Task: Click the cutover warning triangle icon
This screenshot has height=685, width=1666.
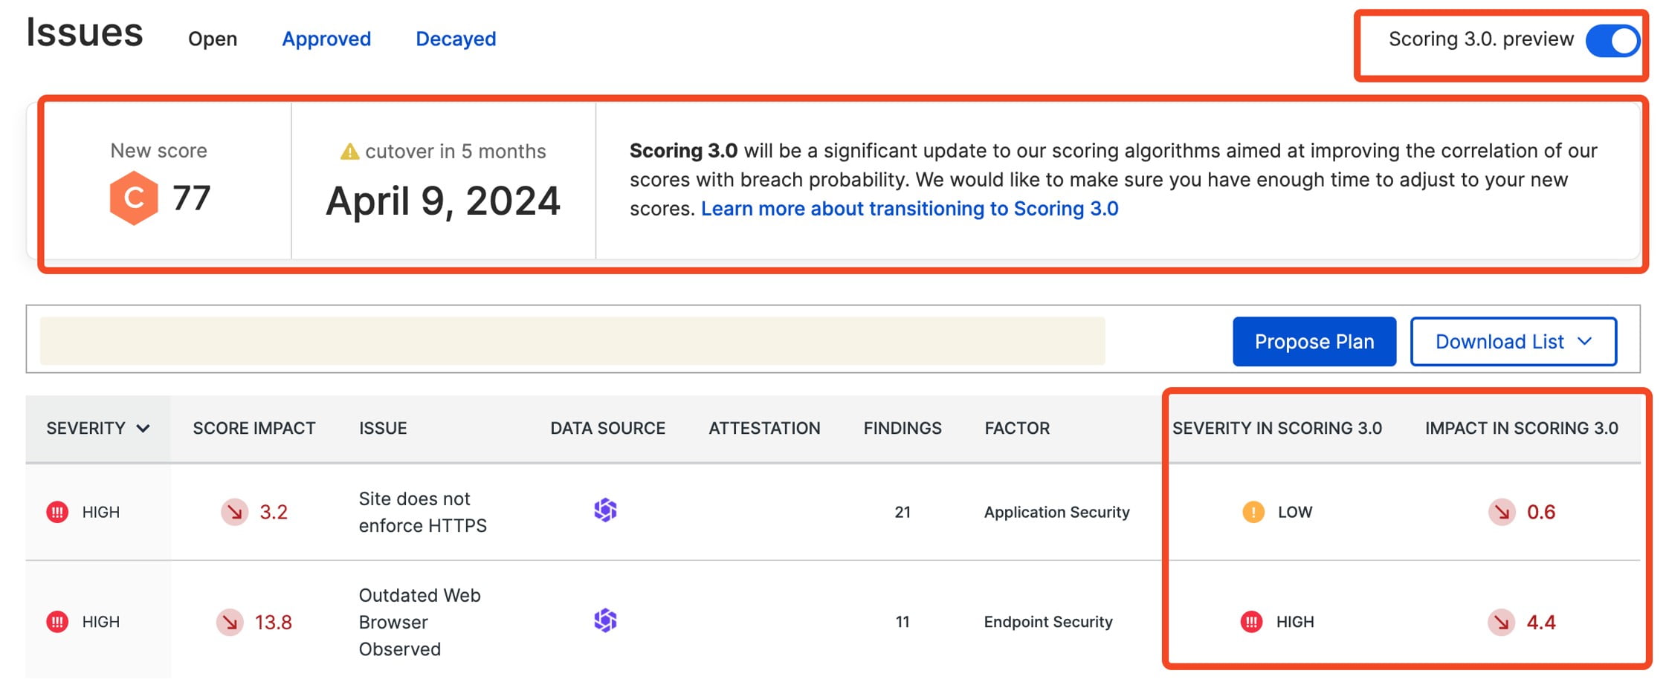Action: click(x=349, y=152)
